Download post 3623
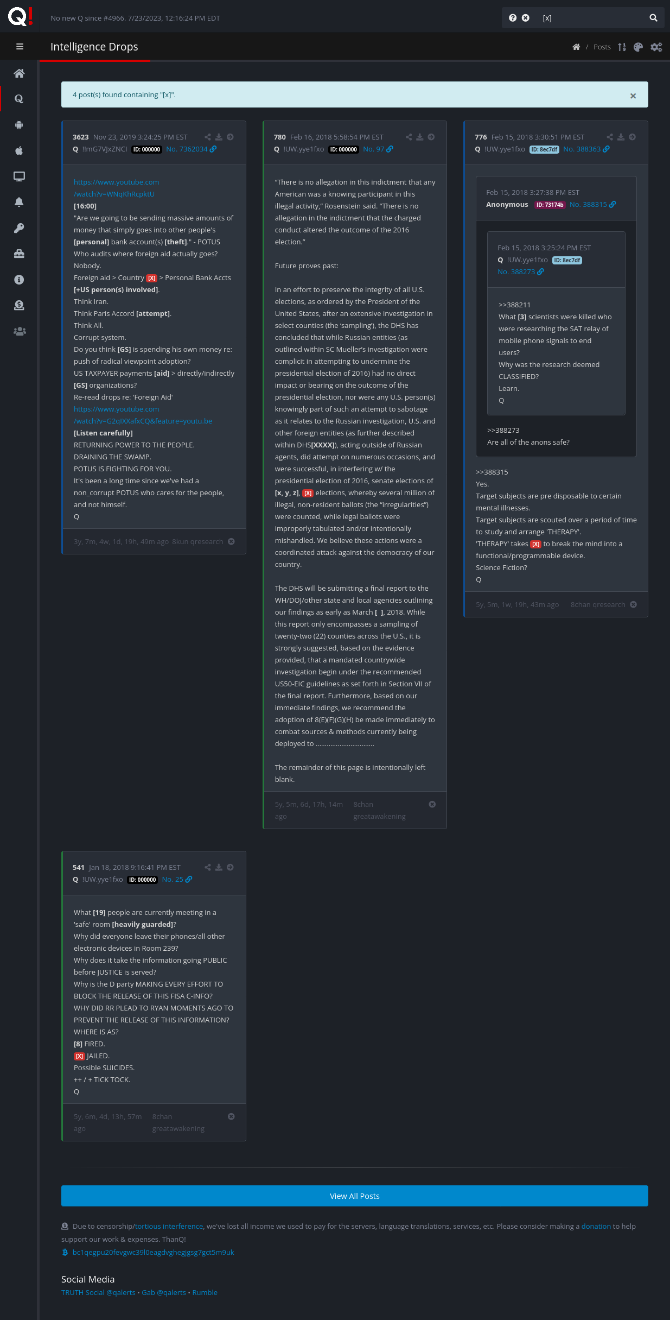This screenshot has height=1320, width=670. click(219, 137)
